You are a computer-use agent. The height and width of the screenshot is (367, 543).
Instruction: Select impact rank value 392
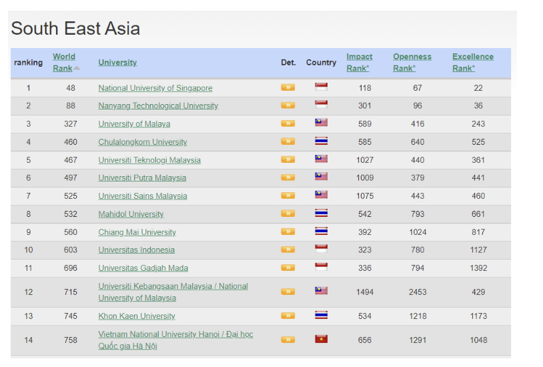coord(365,232)
